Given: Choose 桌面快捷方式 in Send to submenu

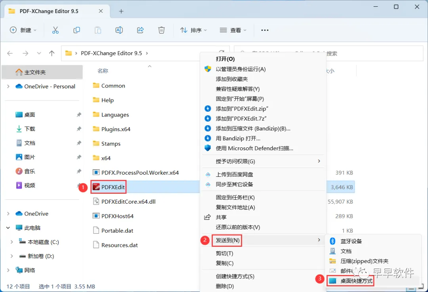Looking at the screenshot, I should click(x=356, y=281).
